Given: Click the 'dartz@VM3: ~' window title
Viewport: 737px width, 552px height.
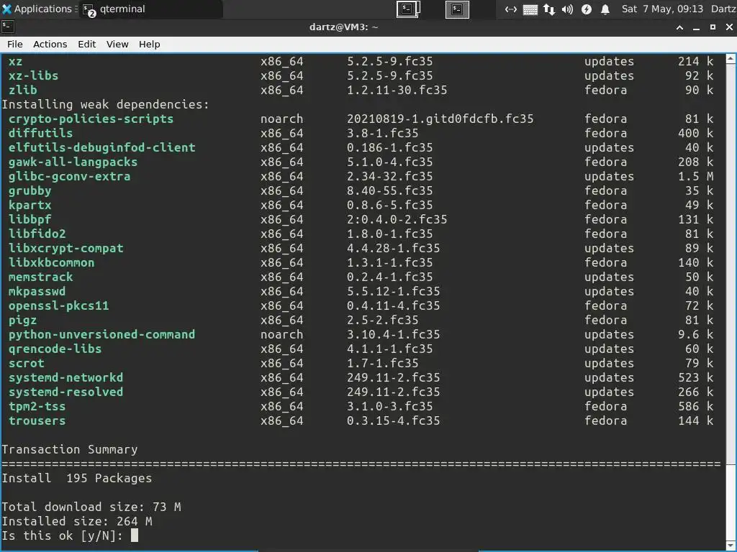Looking at the screenshot, I should coord(343,27).
